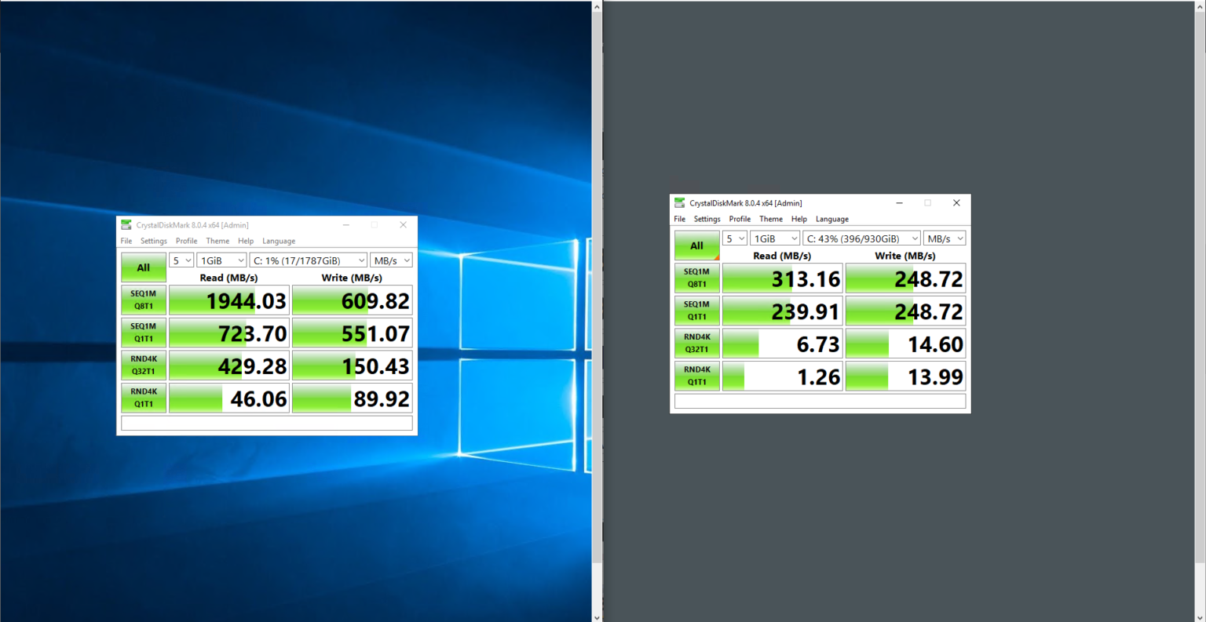Run the RND4K Q32T1 test on the left window
This screenshot has height=622, width=1206.
[x=144, y=365]
